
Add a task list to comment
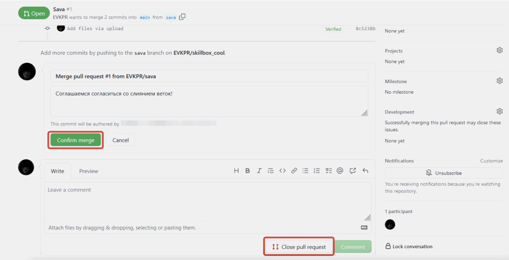(329, 171)
